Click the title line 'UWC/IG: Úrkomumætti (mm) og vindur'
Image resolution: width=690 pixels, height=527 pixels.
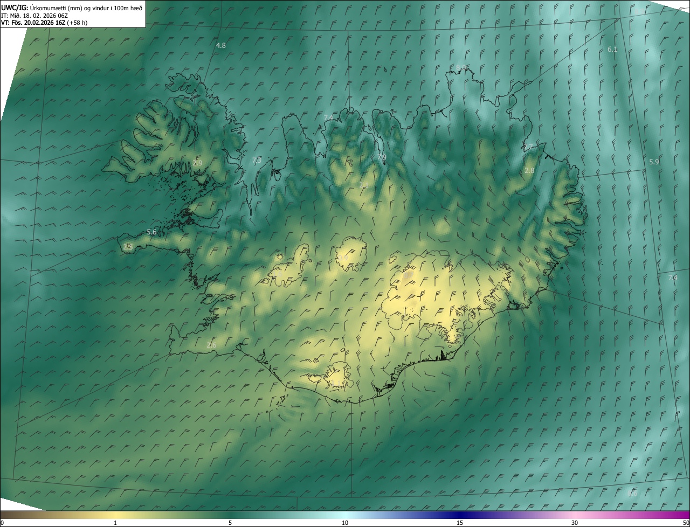click(x=72, y=8)
